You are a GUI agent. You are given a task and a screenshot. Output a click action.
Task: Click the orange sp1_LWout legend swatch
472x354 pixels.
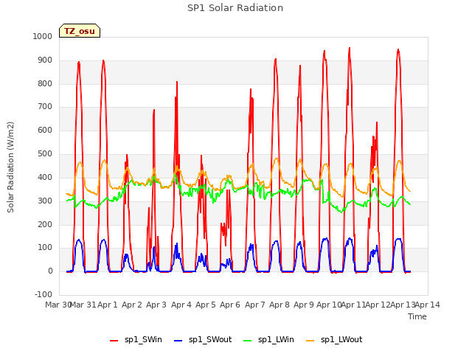pyautogui.click(x=310, y=341)
